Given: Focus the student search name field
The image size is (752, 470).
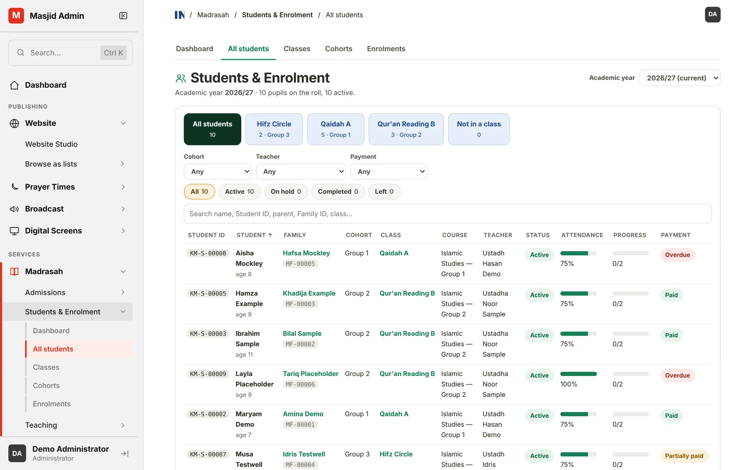Looking at the screenshot, I should (448, 214).
